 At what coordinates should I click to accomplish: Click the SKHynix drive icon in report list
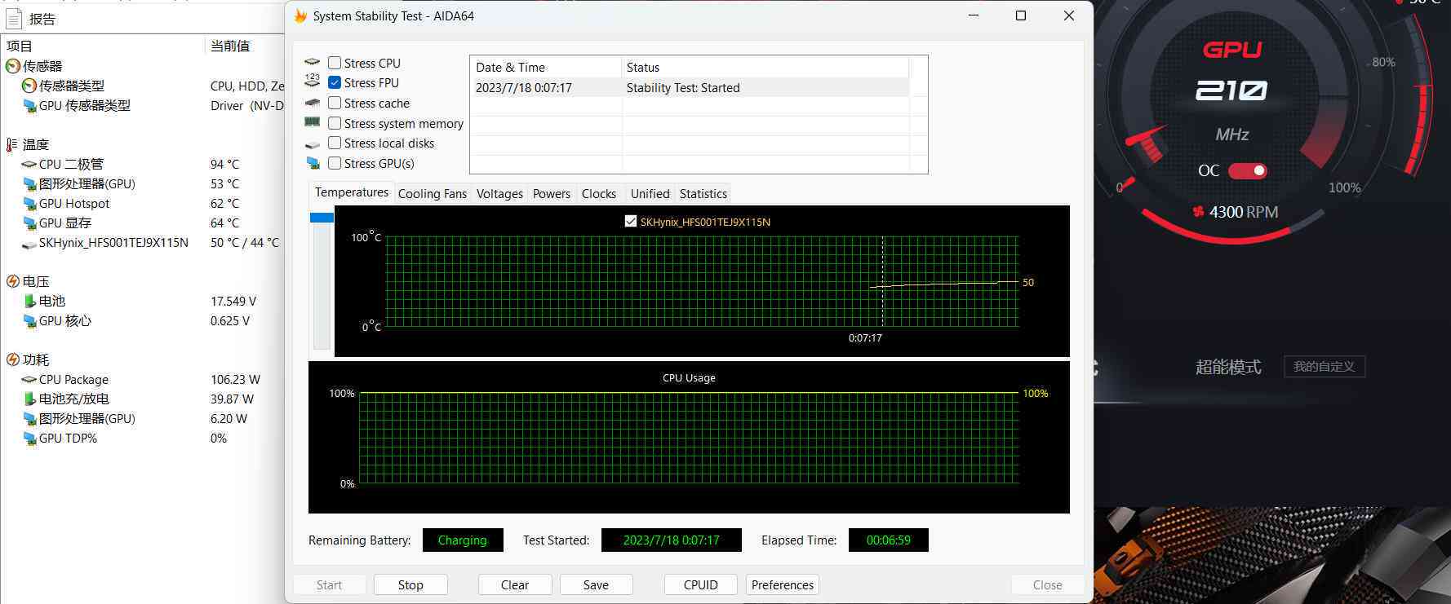[29, 244]
